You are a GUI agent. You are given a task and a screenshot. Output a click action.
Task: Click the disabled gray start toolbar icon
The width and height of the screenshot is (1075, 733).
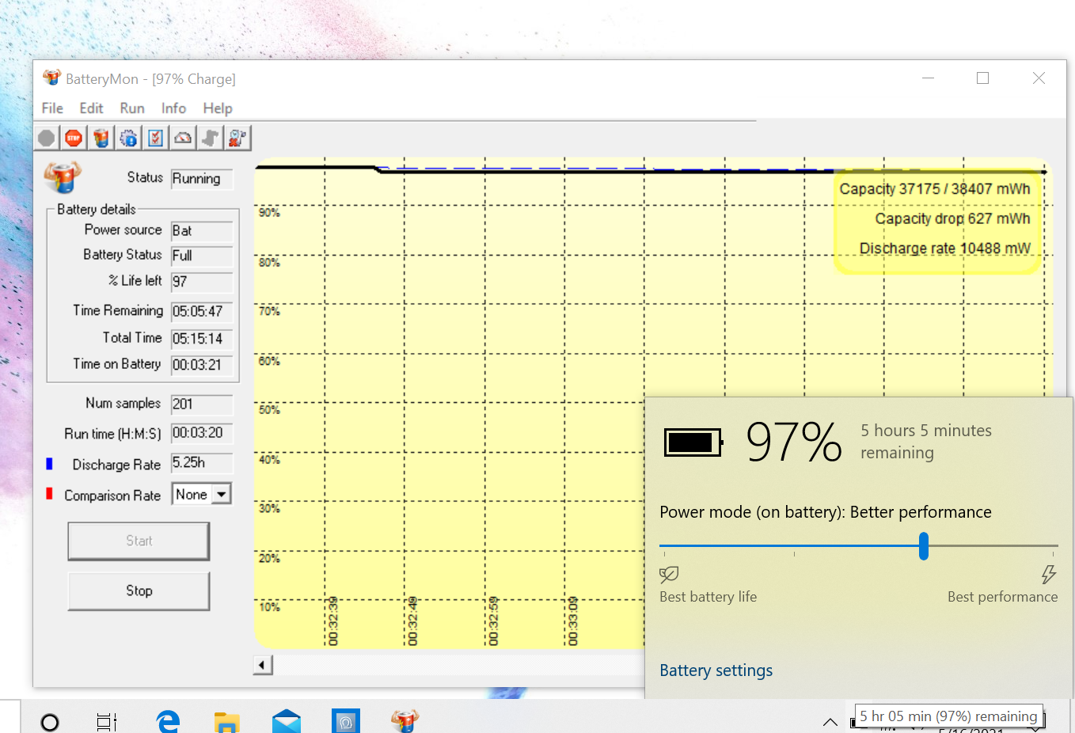[x=47, y=138]
